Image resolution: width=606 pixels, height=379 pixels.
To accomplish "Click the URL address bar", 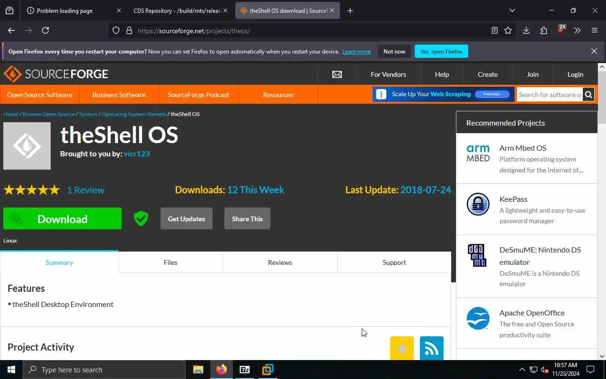I will pyautogui.click(x=312, y=30).
